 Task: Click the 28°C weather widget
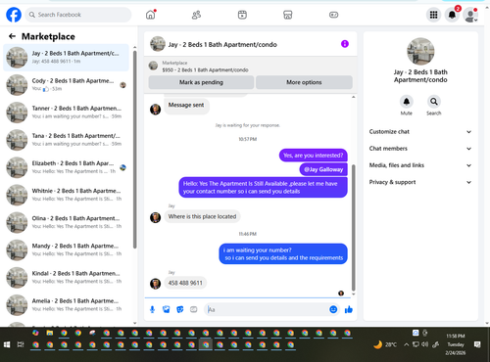coord(385,344)
